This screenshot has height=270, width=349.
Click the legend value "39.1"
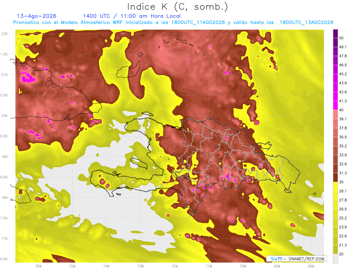coord(343,119)
